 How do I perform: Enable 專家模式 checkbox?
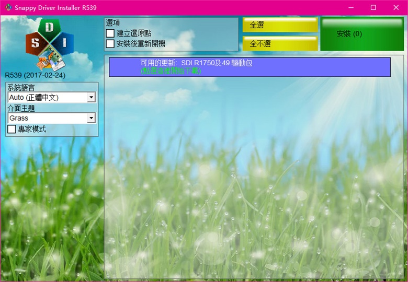(12, 129)
